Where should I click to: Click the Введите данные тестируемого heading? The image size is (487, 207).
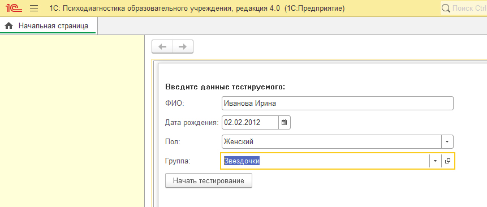(225, 87)
